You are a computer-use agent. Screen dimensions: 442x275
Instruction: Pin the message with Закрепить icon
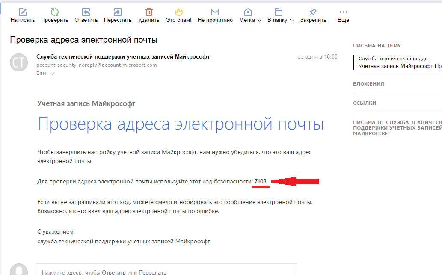click(x=313, y=12)
